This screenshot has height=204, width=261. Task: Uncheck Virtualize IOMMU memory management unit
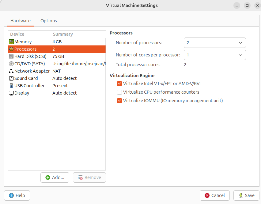pos(119,100)
